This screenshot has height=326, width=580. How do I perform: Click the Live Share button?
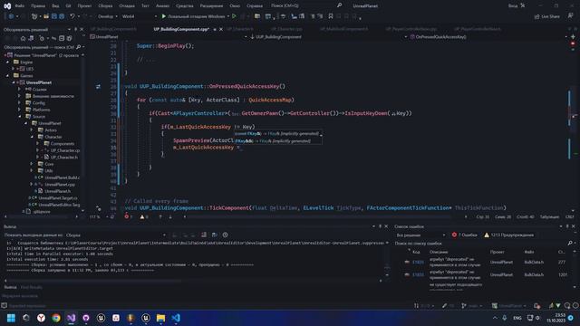(x=547, y=16)
